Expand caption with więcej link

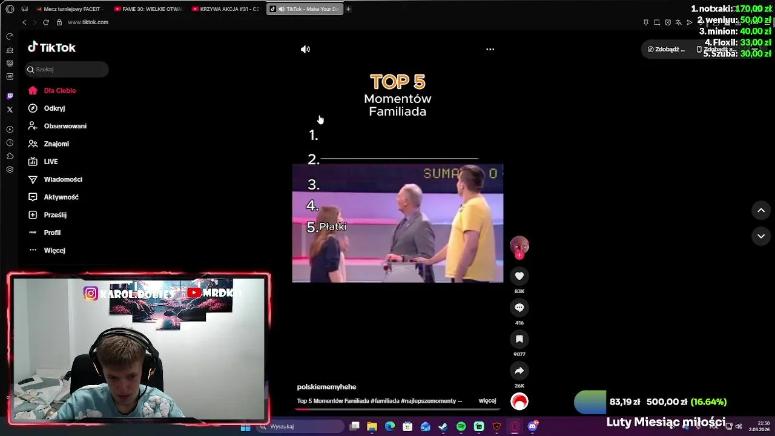click(487, 401)
